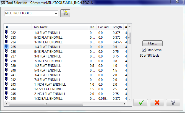The image size is (185, 113).
Task: Open help with the question mark button
Action: tap(173, 103)
